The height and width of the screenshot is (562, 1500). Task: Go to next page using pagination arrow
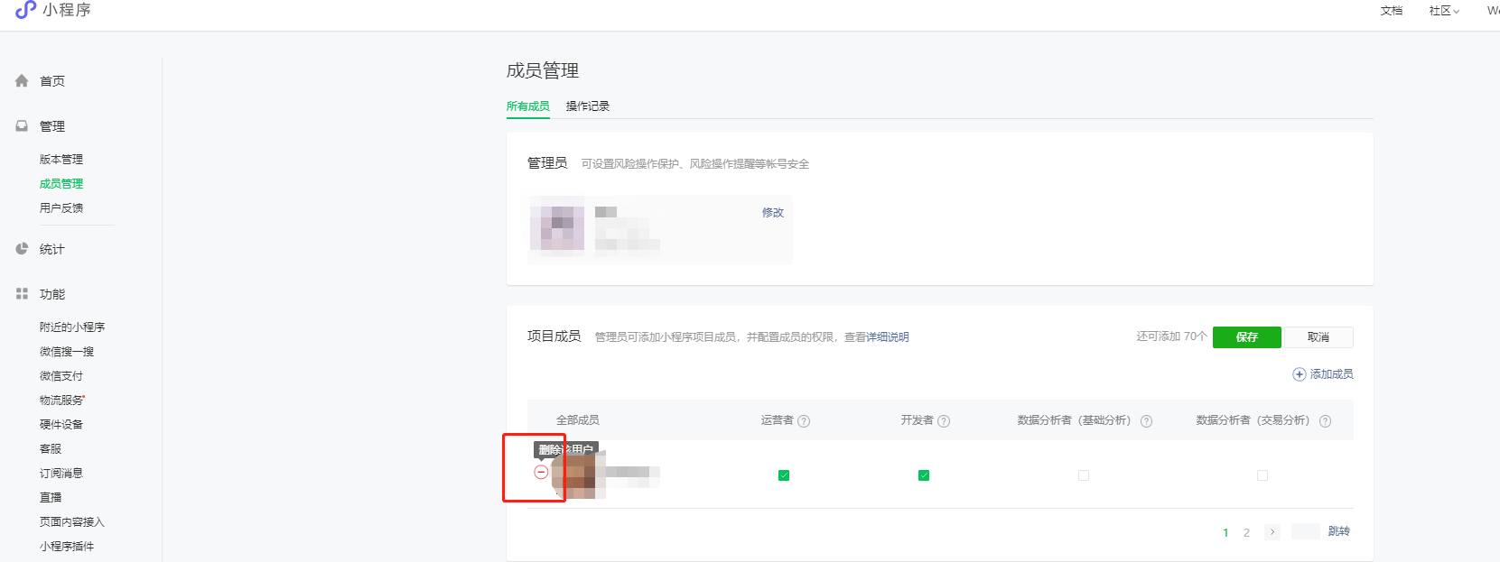[1272, 532]
